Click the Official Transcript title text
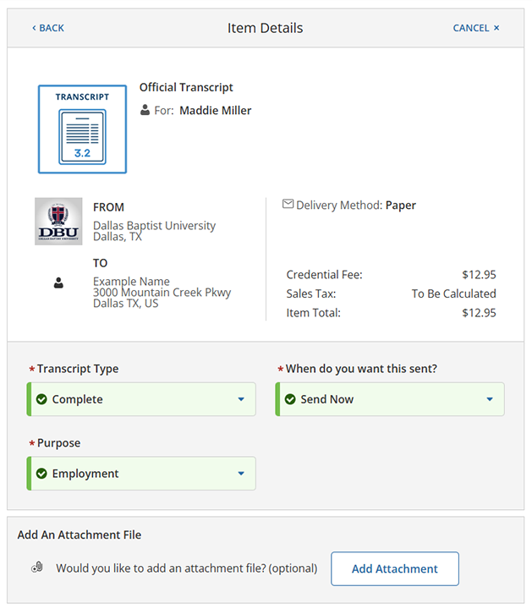532x609 pixels. click(186, 87)
